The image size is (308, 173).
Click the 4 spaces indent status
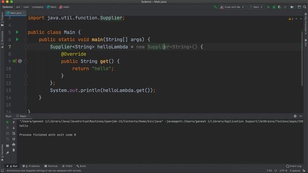(x=295, y=171)
